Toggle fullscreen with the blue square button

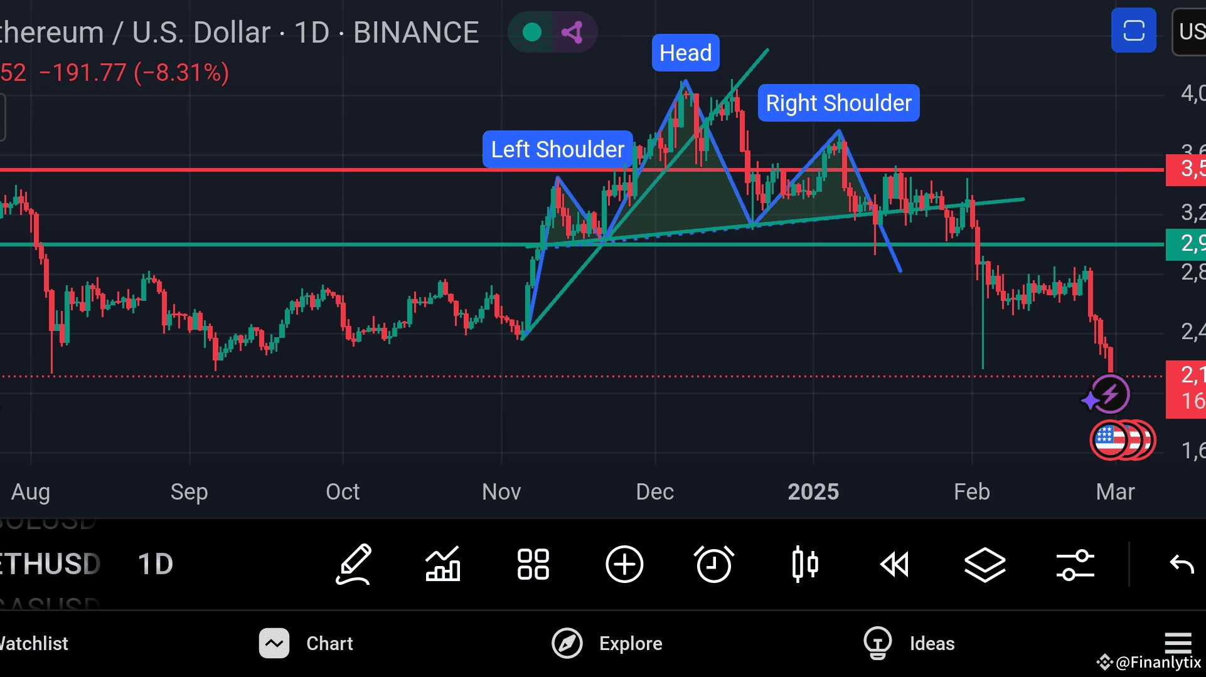tap(1133, 30)
